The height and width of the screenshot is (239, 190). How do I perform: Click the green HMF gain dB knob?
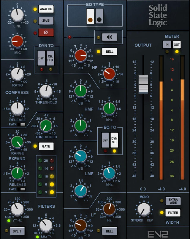81,91
